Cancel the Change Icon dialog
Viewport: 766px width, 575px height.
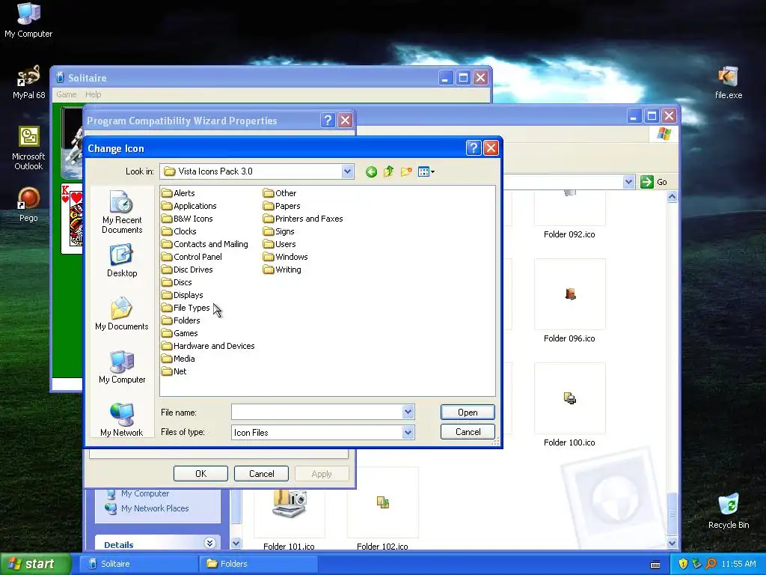(x=468, y=432)
